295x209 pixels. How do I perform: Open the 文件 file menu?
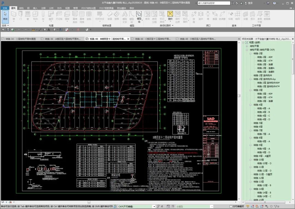tap(5, 8)
